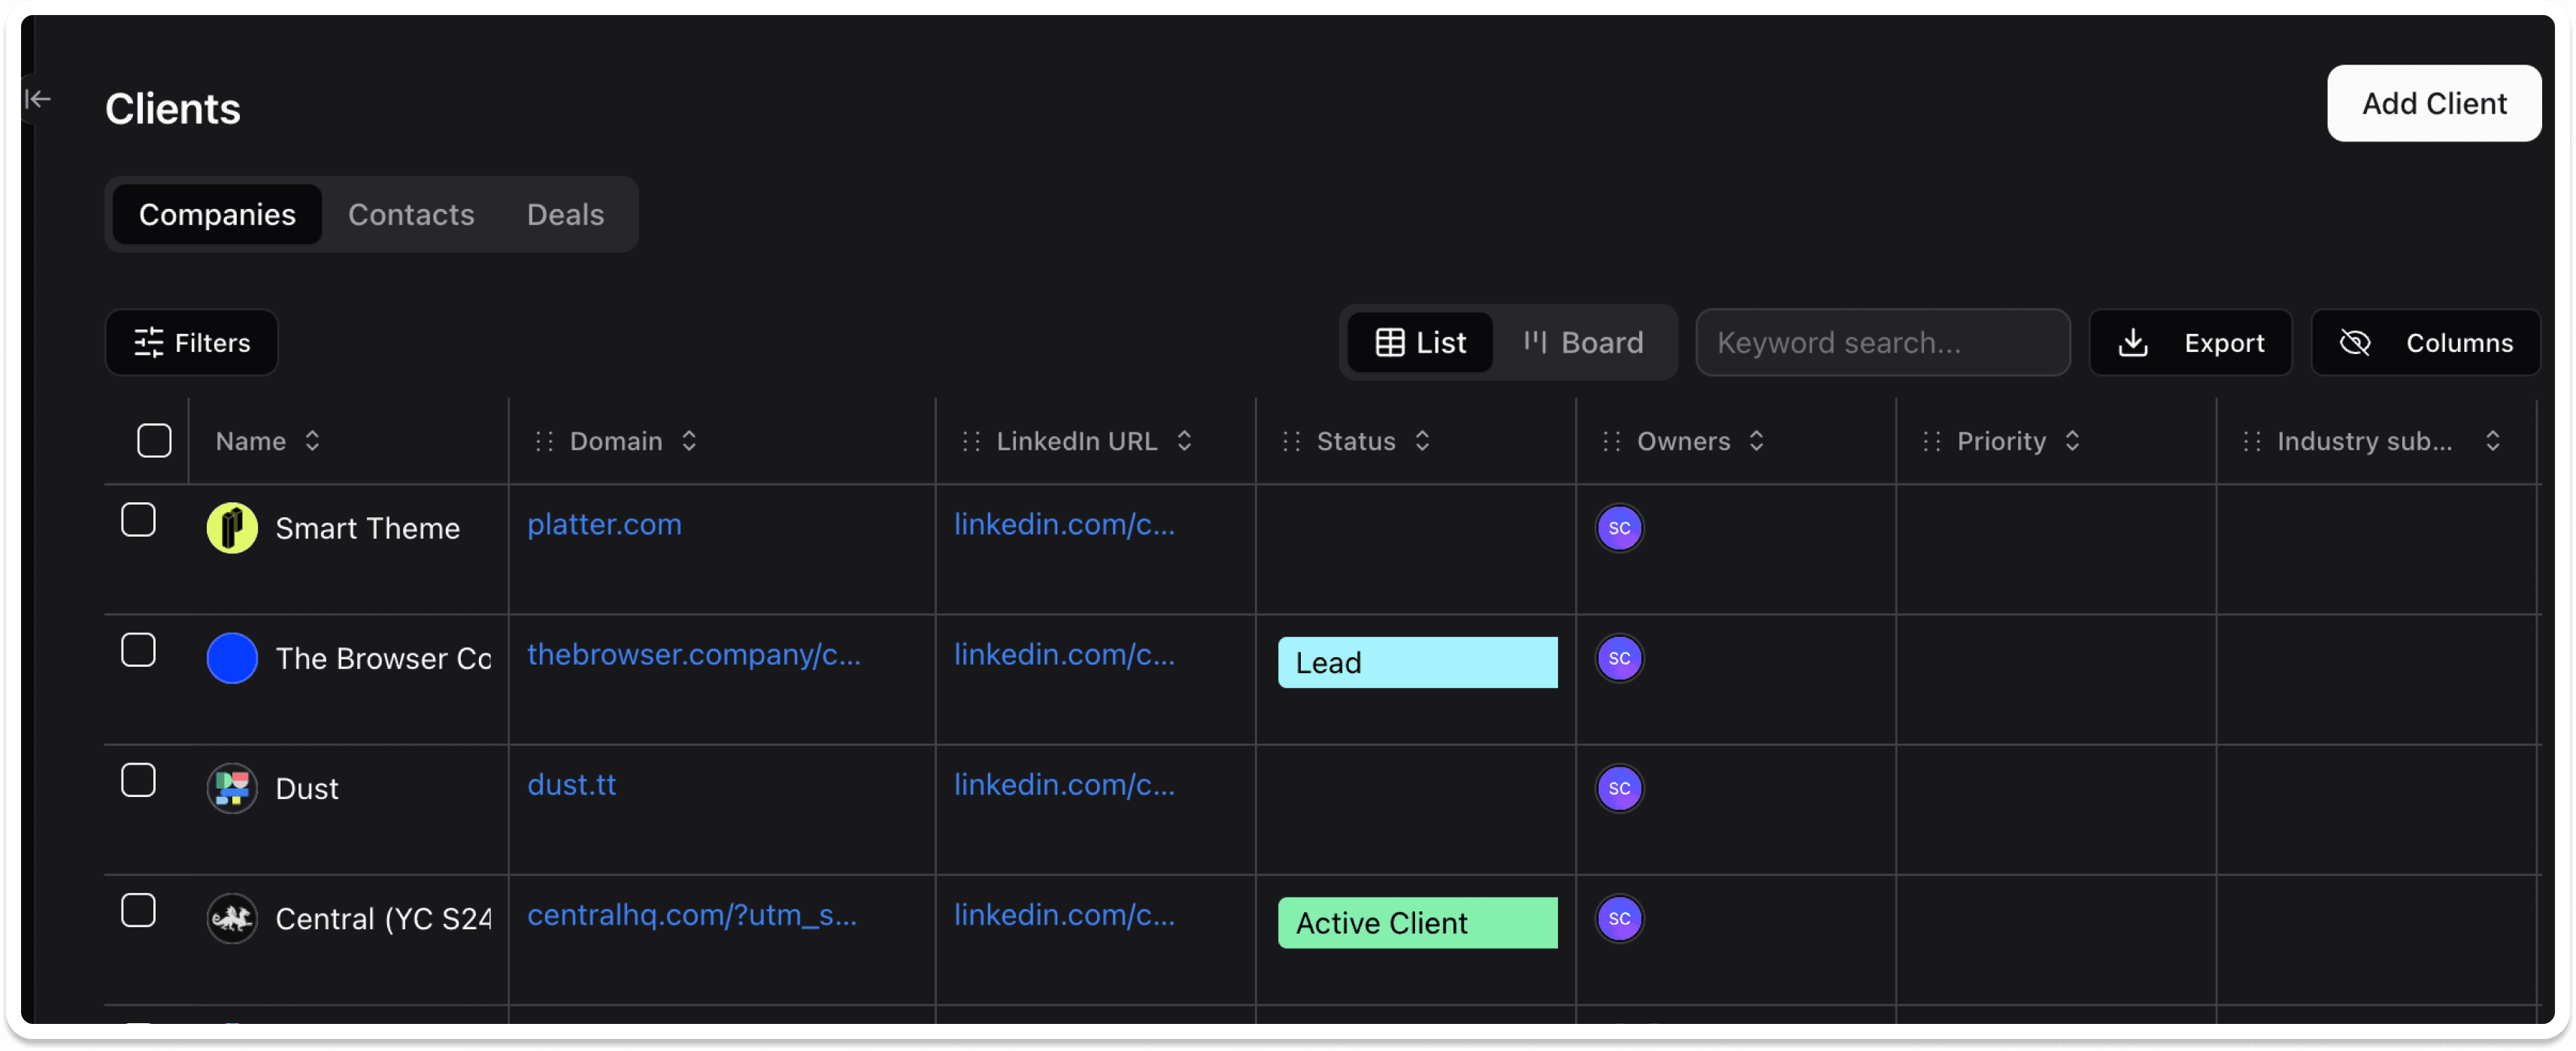Grab the Priority column drag handle
The width and height of the screenshot is (2576, 1051).
pyautogui.click(x=1932, y=442)
